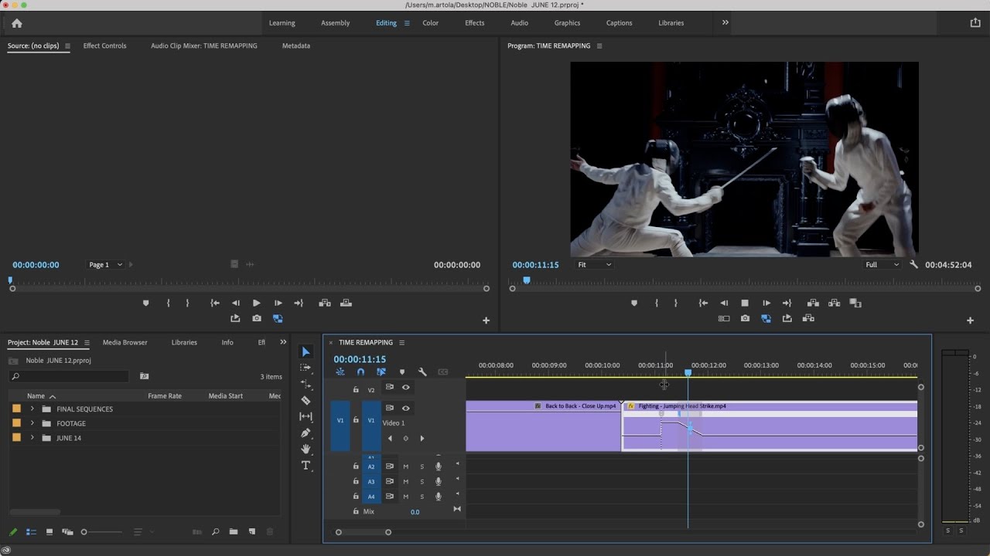Click Lift button in Program monitor

[813, 303]
